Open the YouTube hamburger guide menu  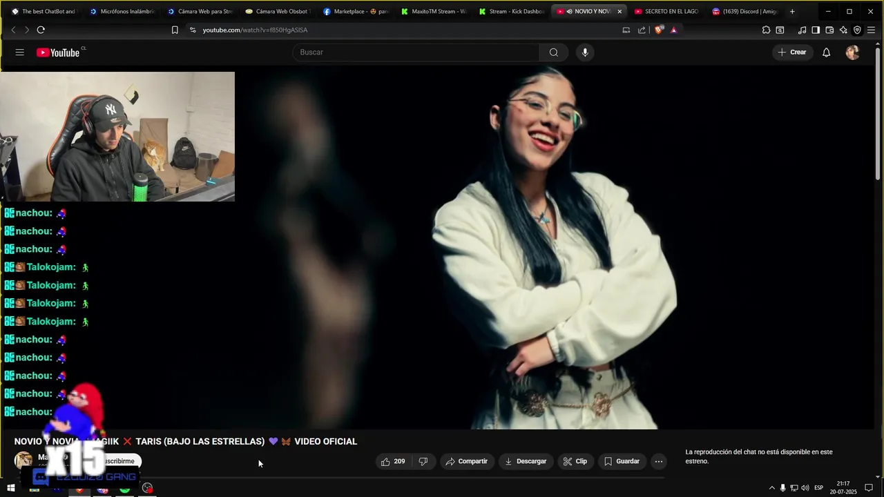[x=20, y=52]
